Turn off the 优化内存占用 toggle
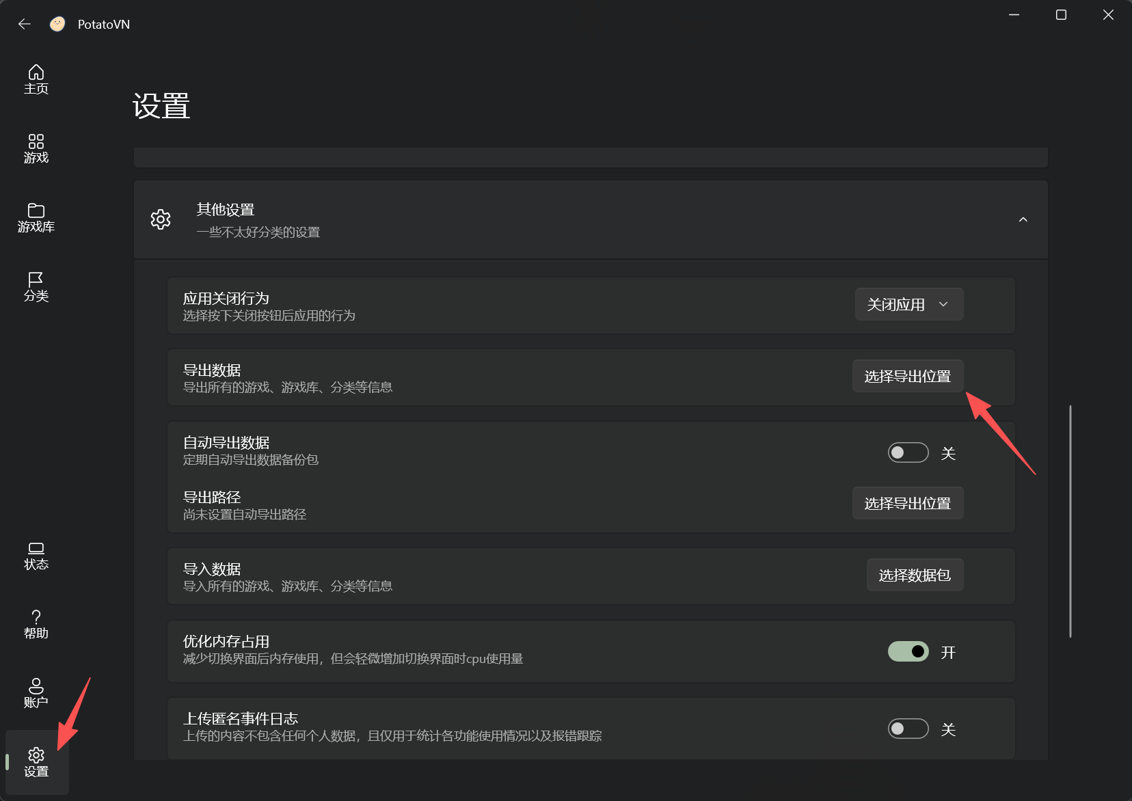This screenshot has width=1132, height=801. (x=908, y=651)
